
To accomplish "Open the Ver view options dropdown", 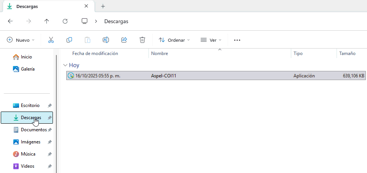I will (x=211, y=40).
